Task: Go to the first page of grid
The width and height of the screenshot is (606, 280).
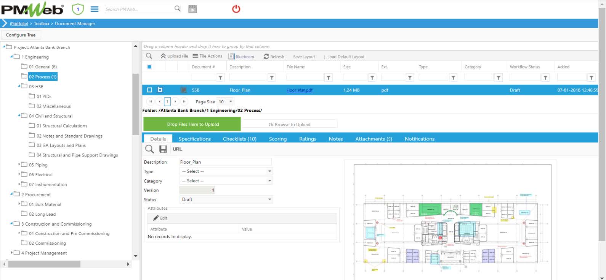Action: pos(151,101)
